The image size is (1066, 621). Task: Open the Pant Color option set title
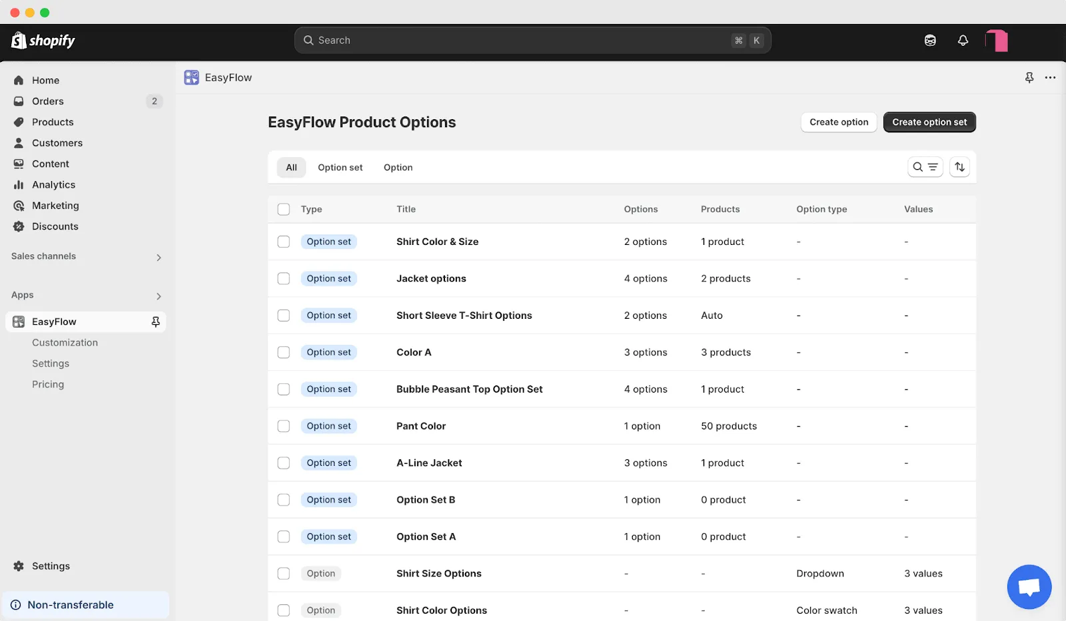point(421,426)
